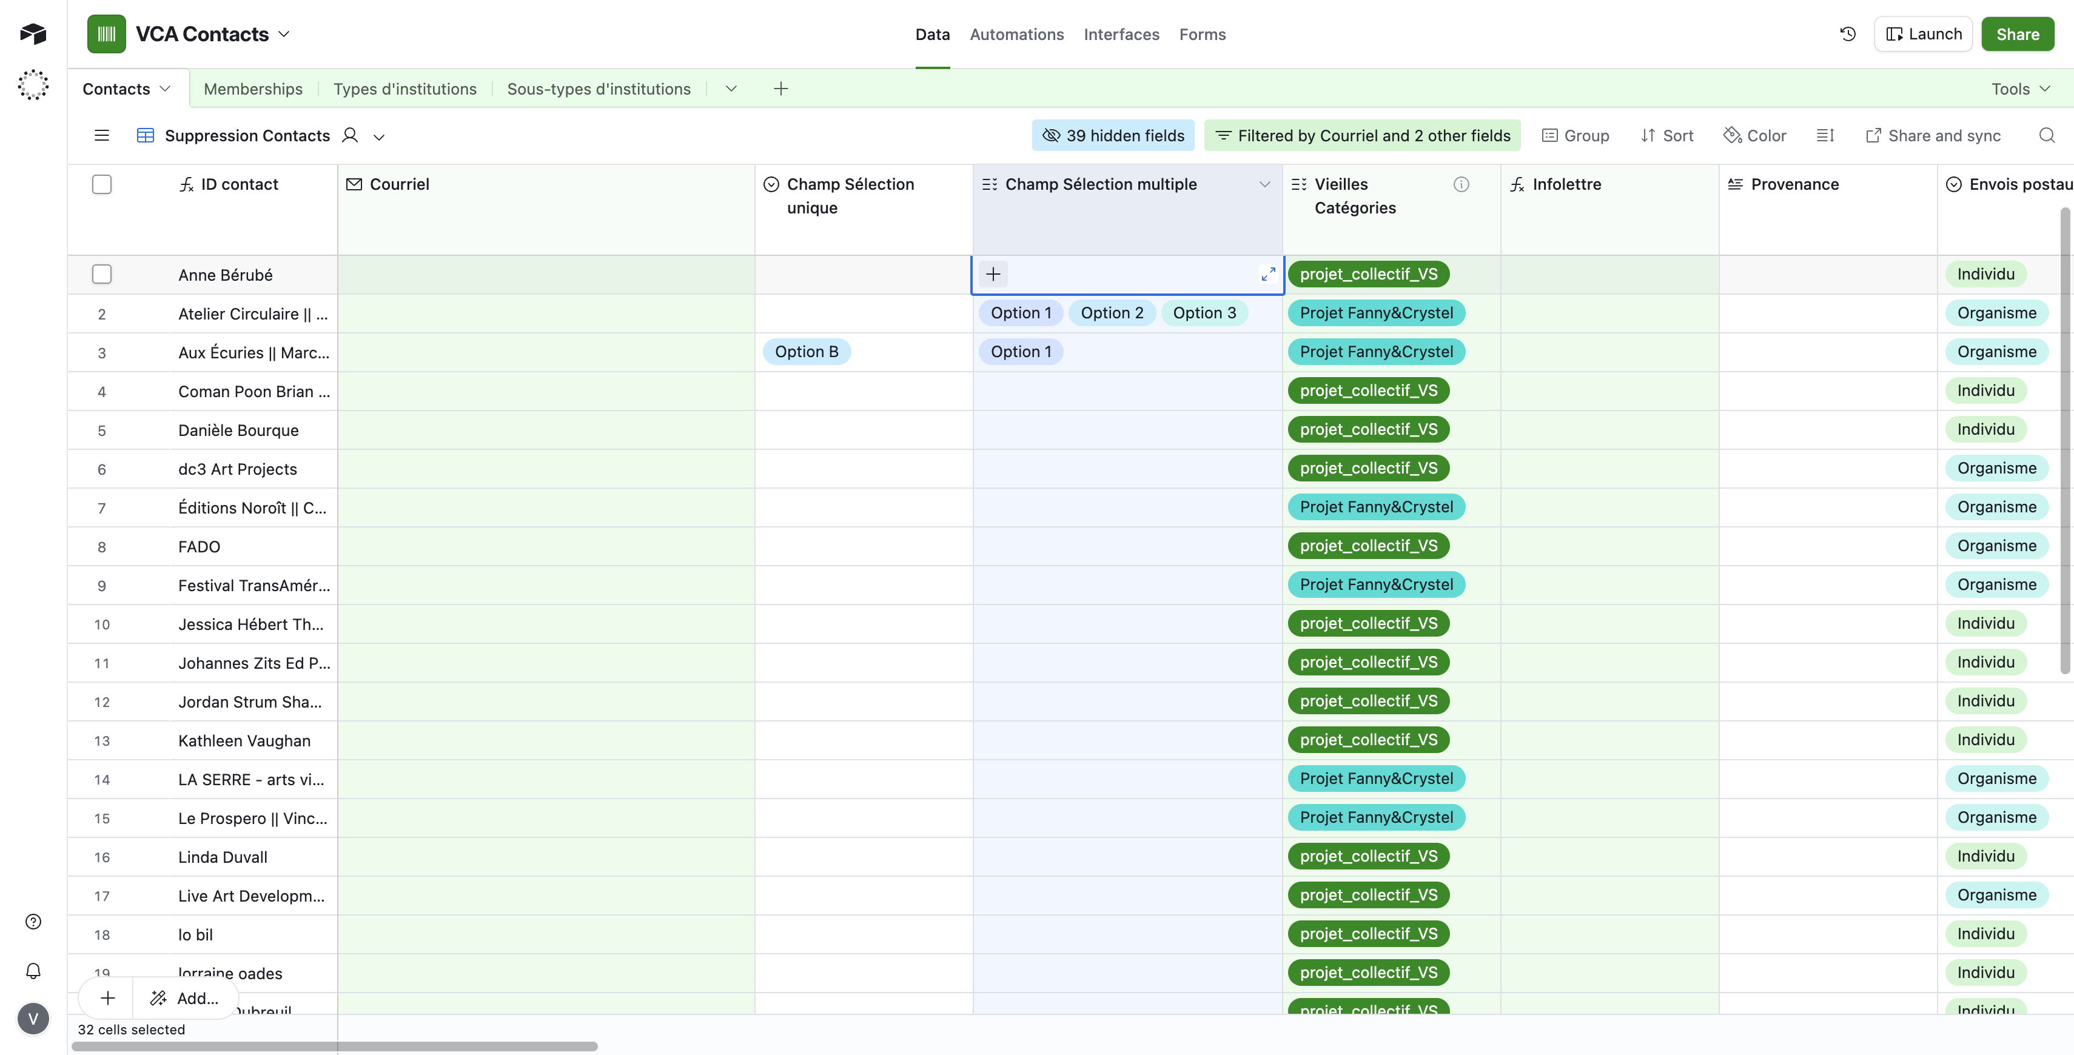
Task: Click the Launch button
Action: 1922,34
